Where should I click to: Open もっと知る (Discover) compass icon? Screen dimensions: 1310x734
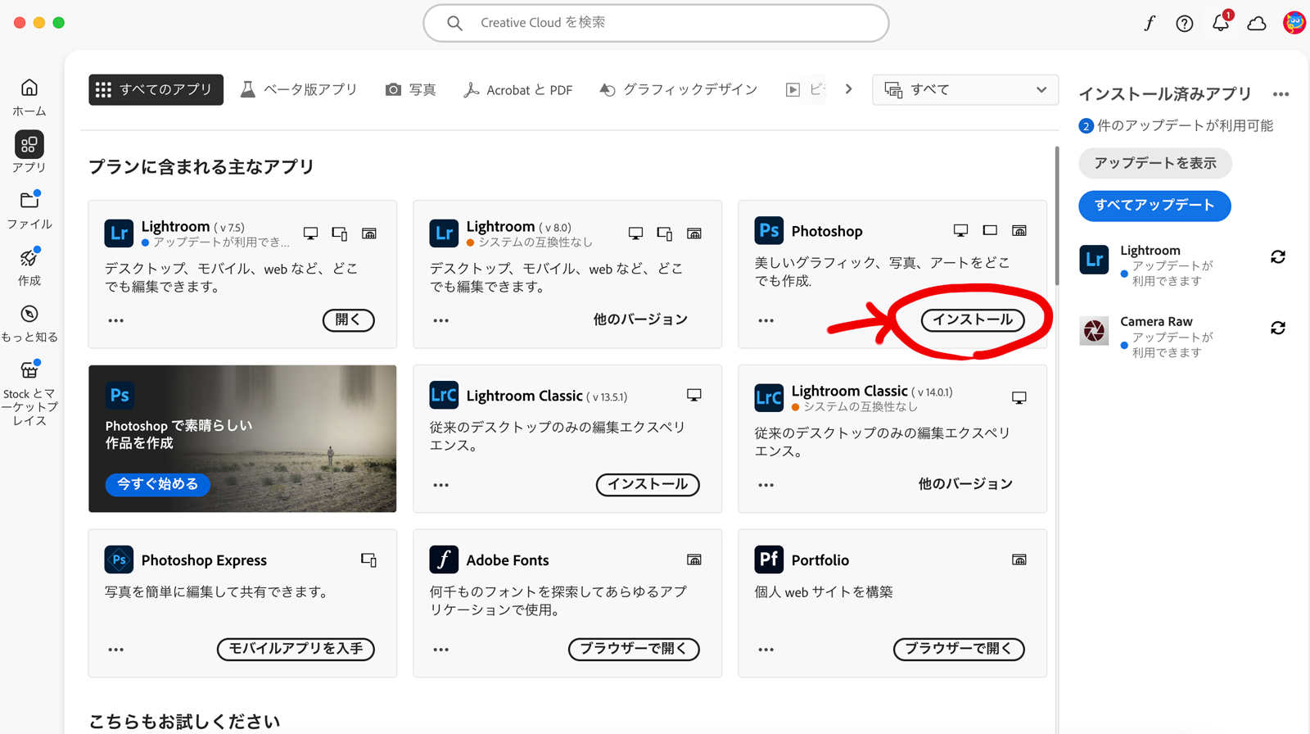29,315
